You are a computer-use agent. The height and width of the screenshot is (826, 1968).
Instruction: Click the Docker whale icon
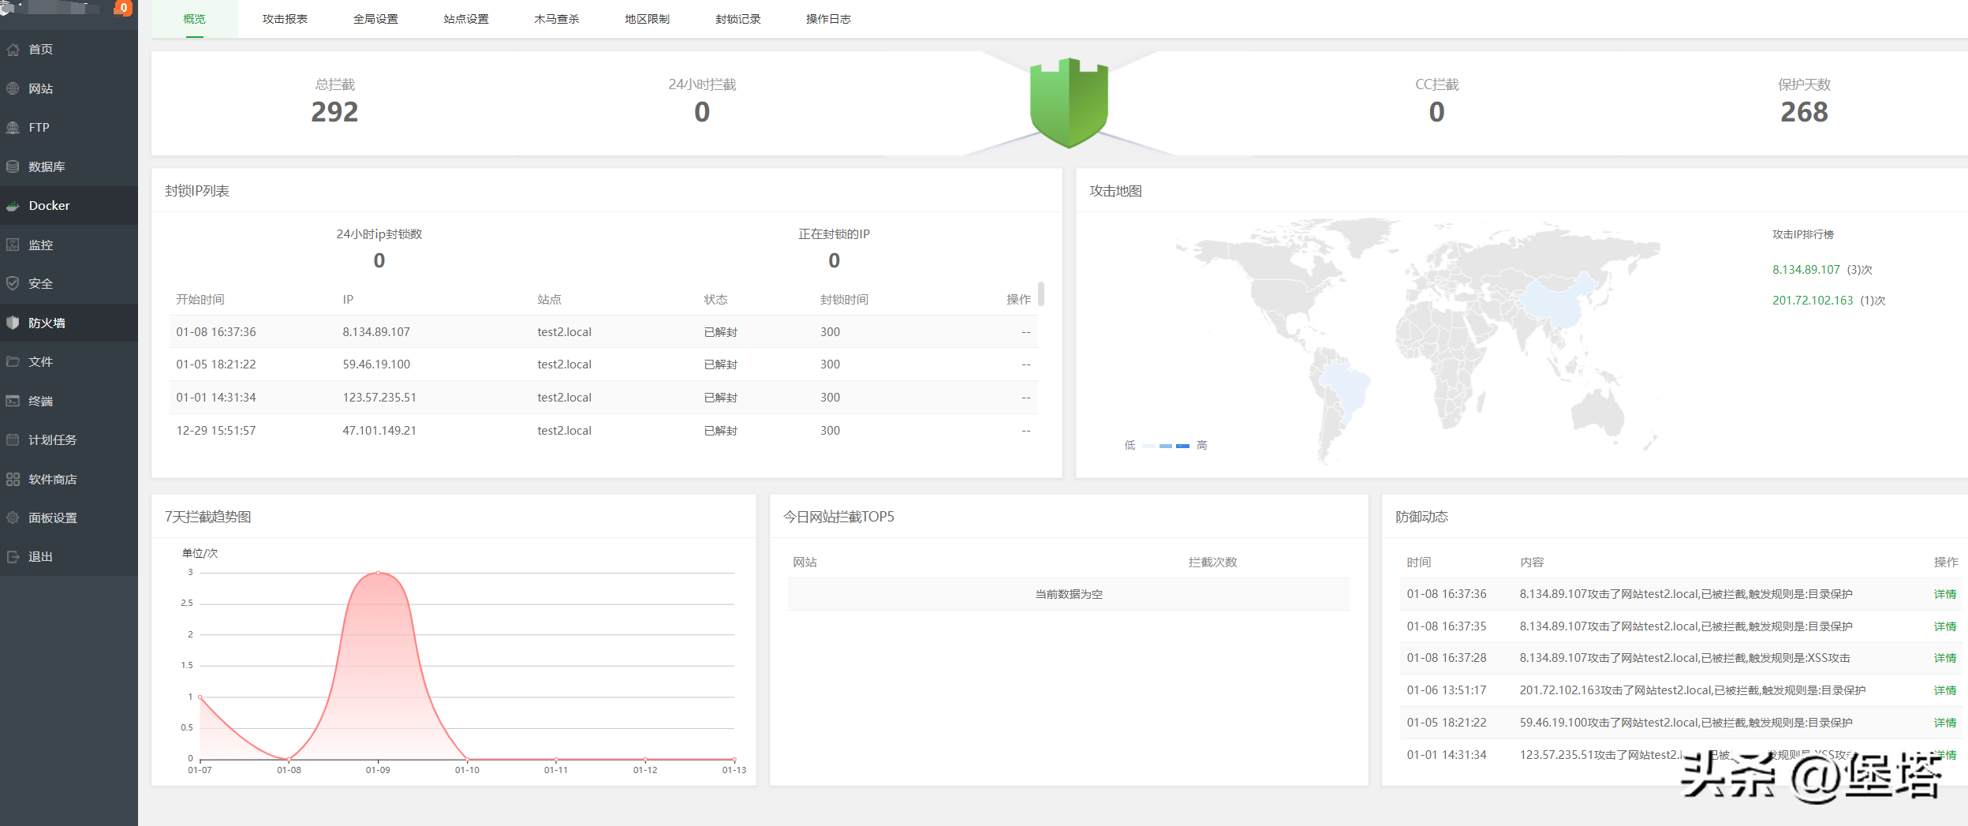(x=13, y=206)
